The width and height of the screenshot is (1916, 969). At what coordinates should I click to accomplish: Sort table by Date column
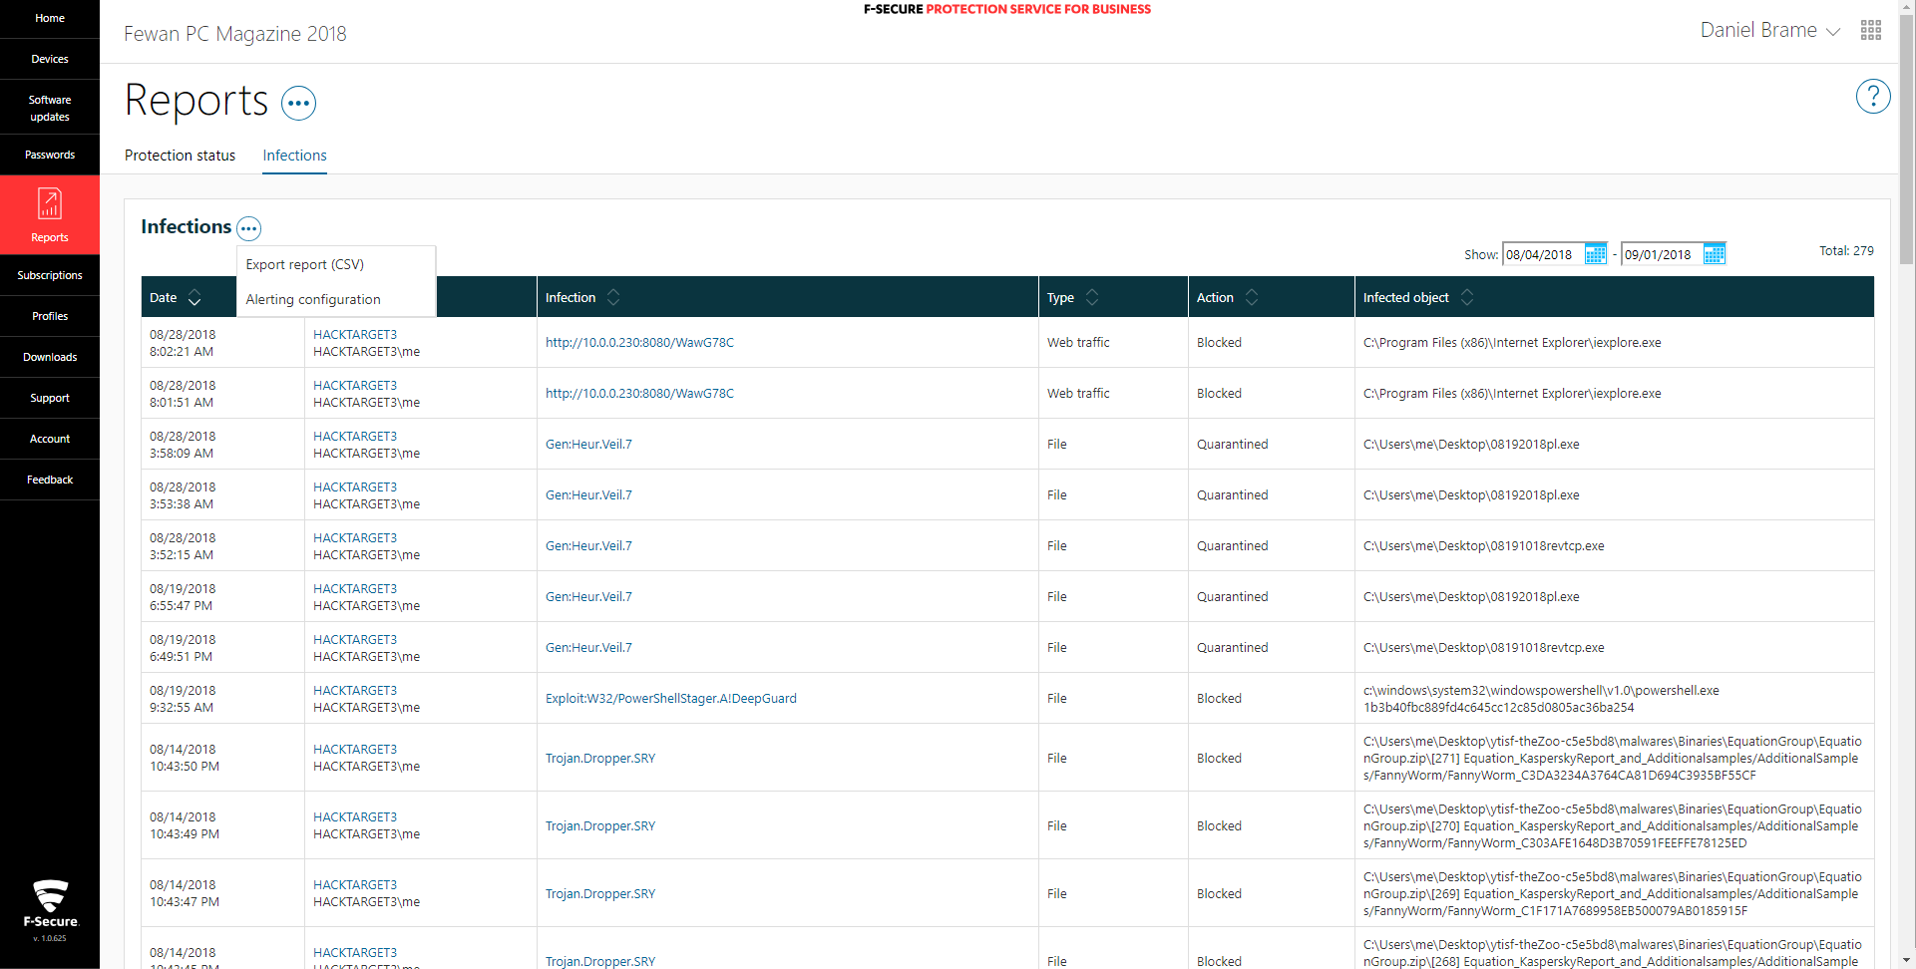(x=194, y=297)
